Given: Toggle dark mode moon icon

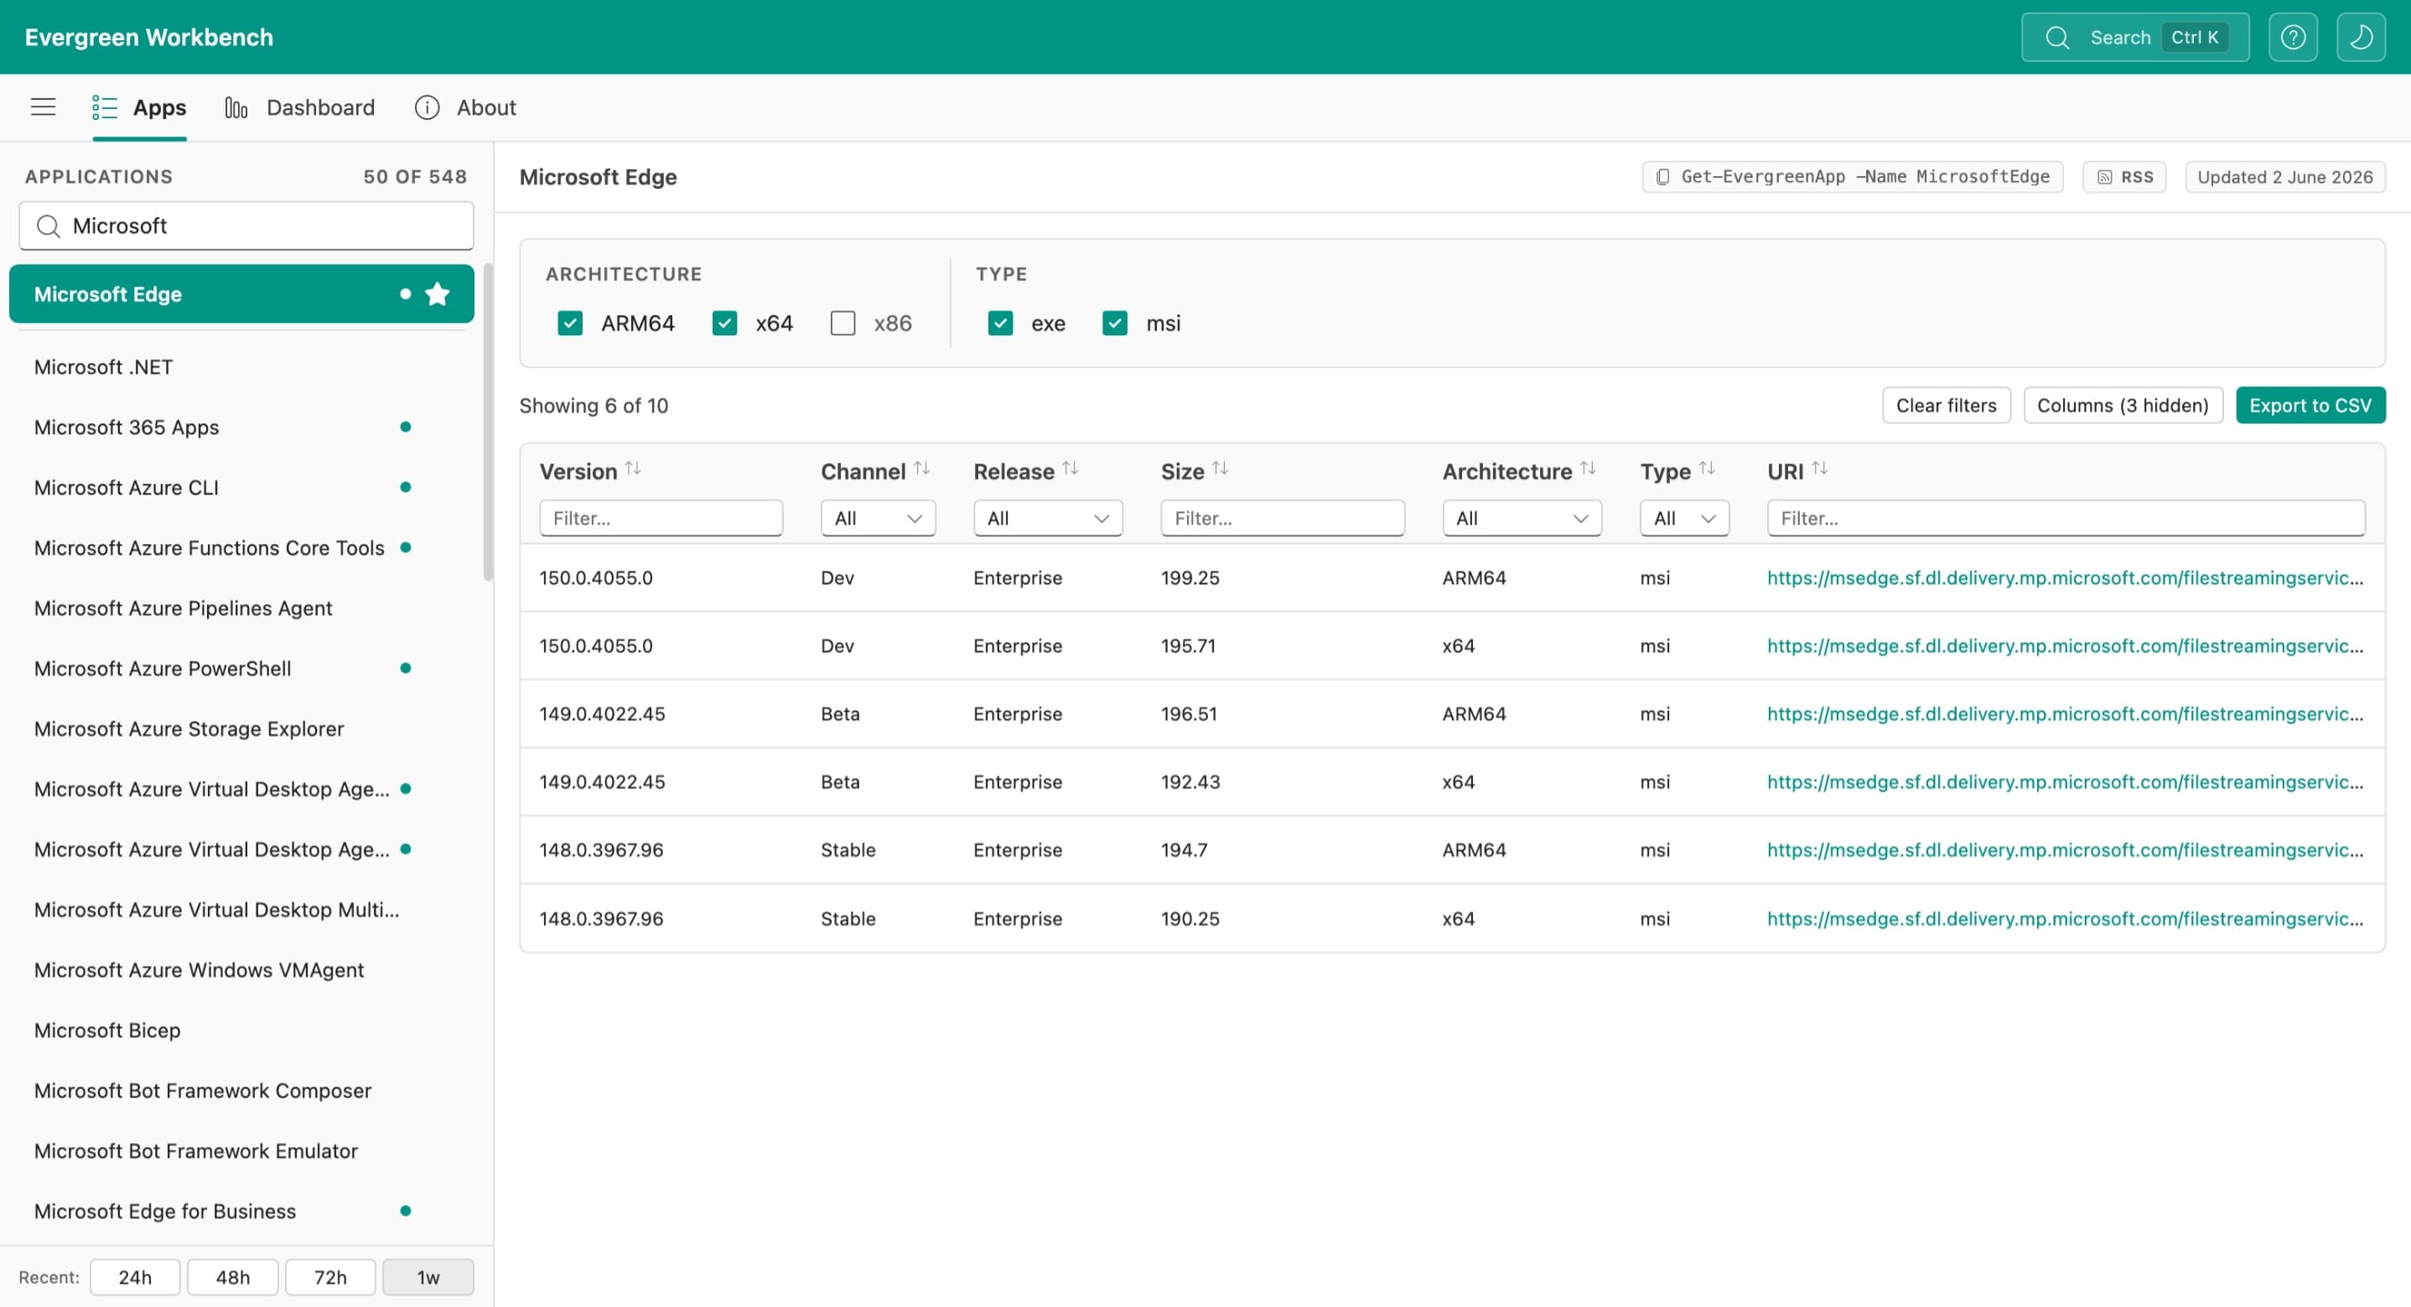Looking at the screenshot, I should (x=2361, y=38).
